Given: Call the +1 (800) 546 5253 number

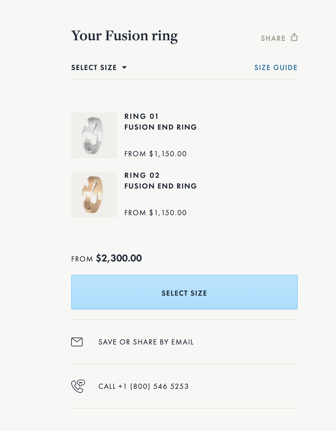Looking at the screenshot, I should click(143, 386).
